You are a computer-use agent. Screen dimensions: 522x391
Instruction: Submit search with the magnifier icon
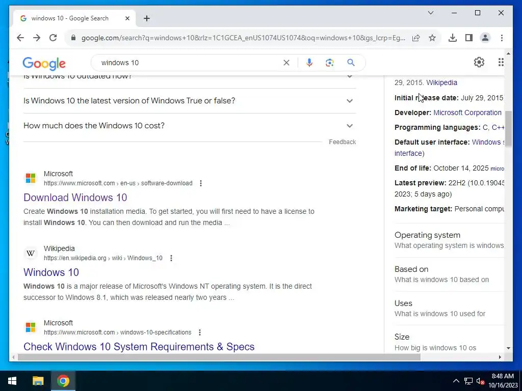click(x=351, y=63)
